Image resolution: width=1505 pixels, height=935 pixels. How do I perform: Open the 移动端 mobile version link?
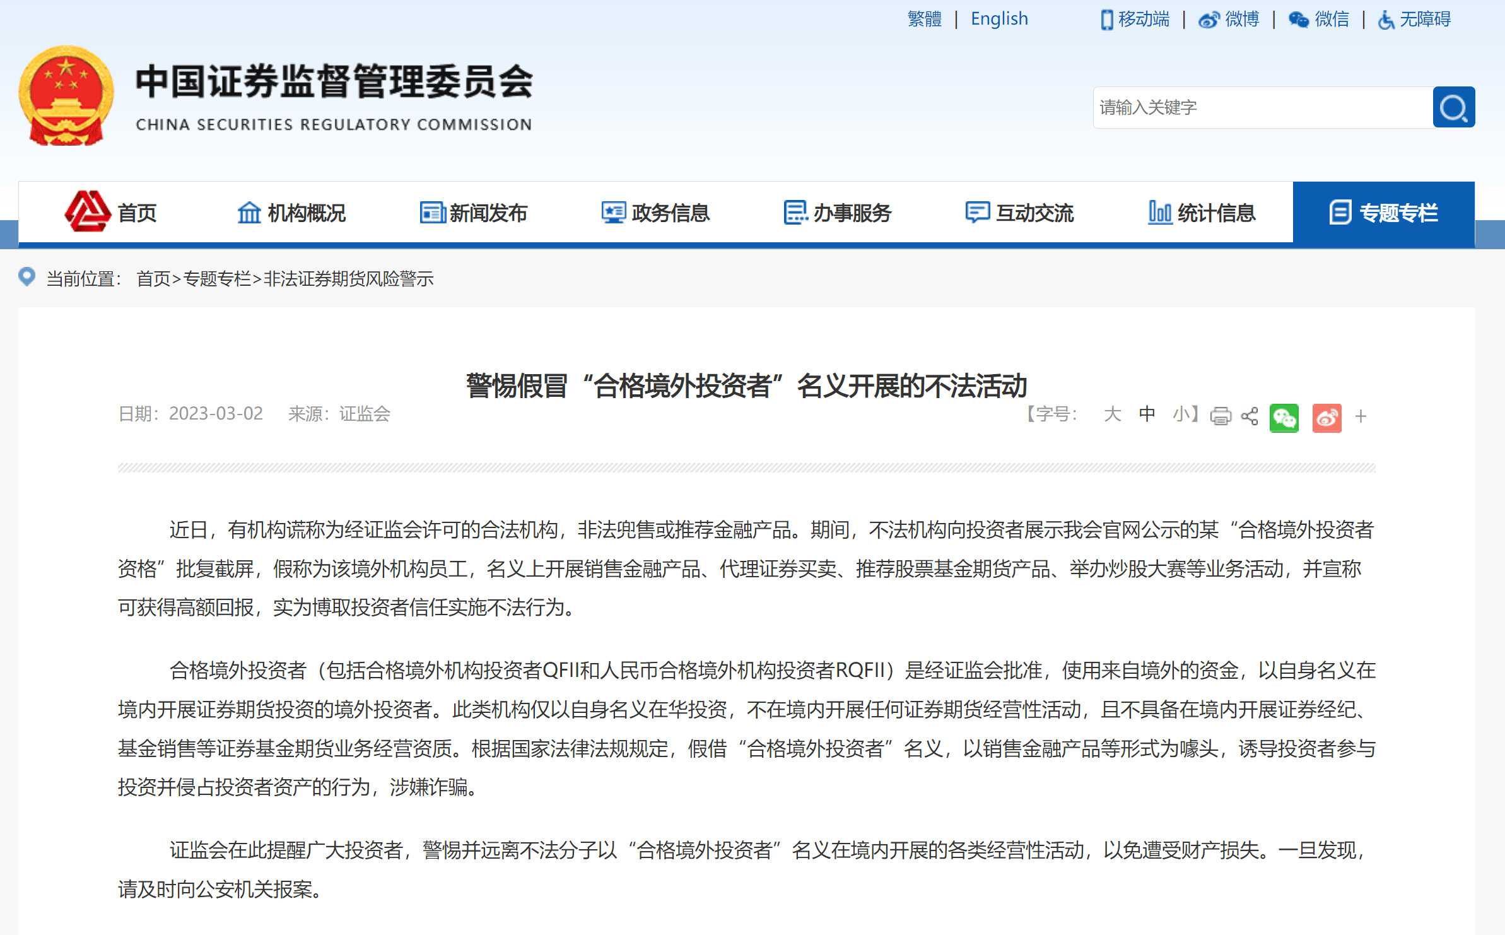[1135, 20]
